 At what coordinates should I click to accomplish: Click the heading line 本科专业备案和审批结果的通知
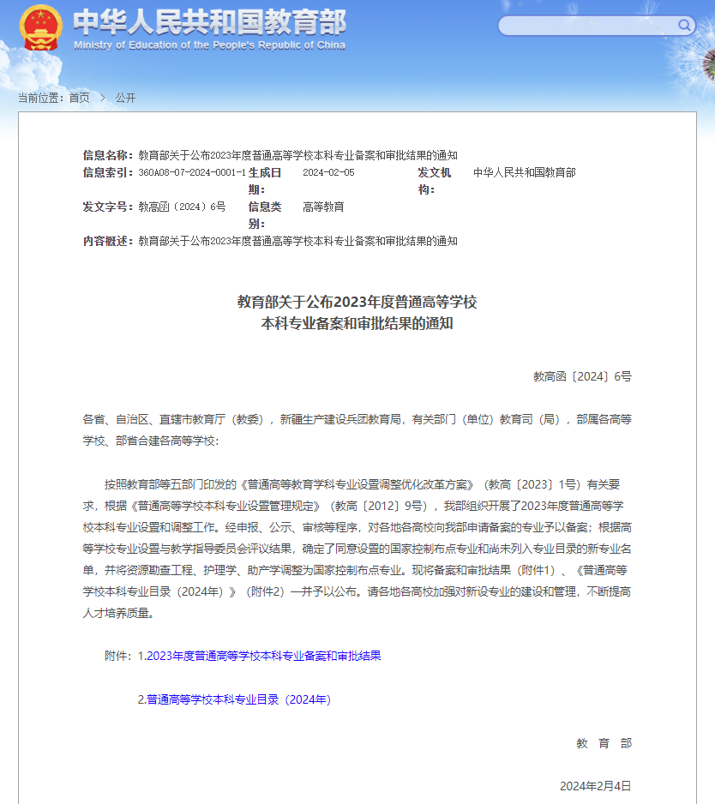[x=357, y=323]
